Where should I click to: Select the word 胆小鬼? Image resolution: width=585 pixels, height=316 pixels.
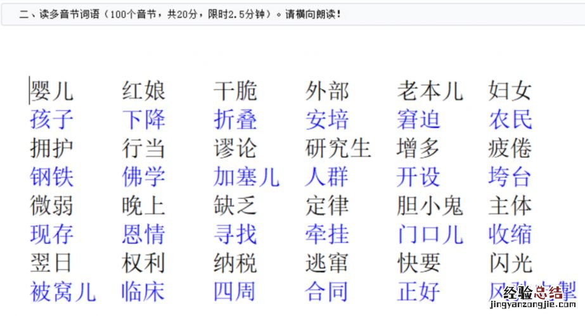pyautogui.click(x=430, y=205)
